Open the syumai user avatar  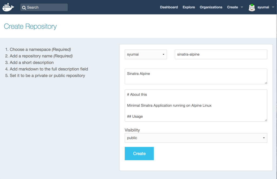pyautogui.click(x=252, y=7)
